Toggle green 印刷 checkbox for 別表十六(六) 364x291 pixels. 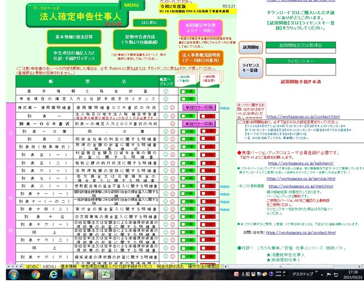tap(188, 257)
